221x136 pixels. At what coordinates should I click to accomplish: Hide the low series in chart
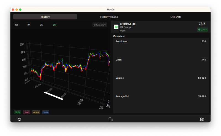pos(27,112)
